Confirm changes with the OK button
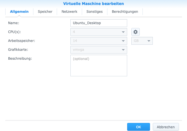Screen dimensions: 187x131 (139, 127)
